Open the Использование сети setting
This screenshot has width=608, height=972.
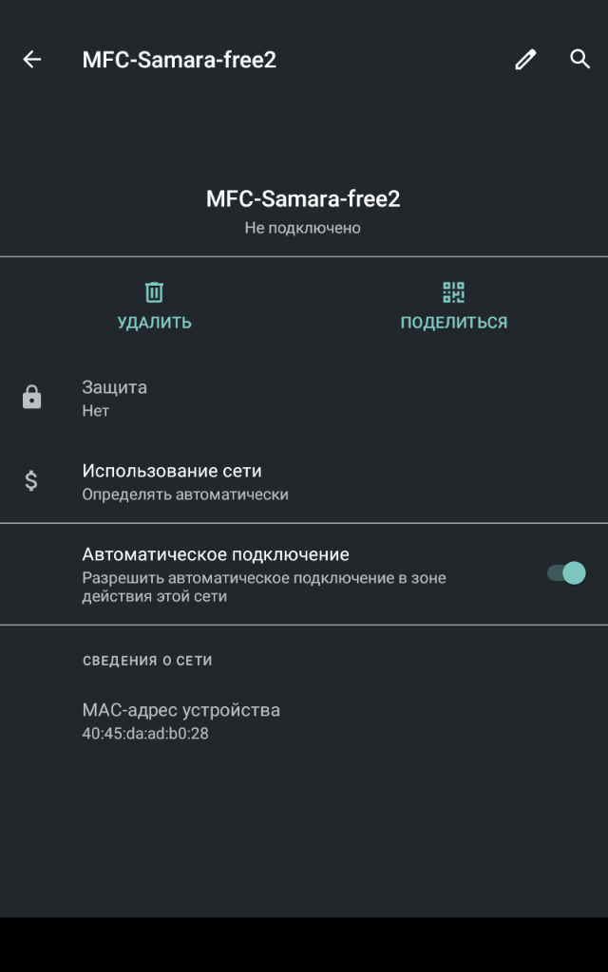point(172,471)
